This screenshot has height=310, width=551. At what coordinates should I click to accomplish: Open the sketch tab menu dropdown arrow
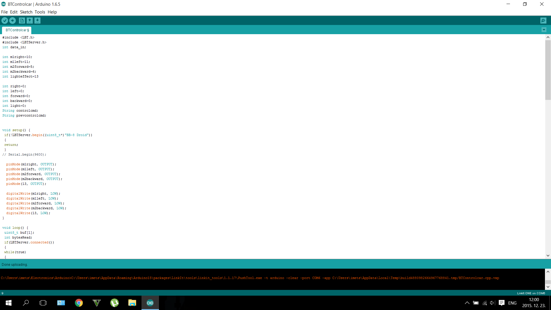tap(544, 30)
